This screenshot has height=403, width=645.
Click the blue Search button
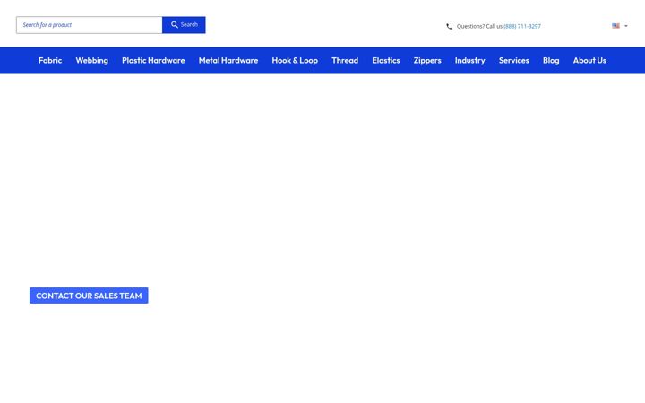pyautogui.click(x=184, y=25)
